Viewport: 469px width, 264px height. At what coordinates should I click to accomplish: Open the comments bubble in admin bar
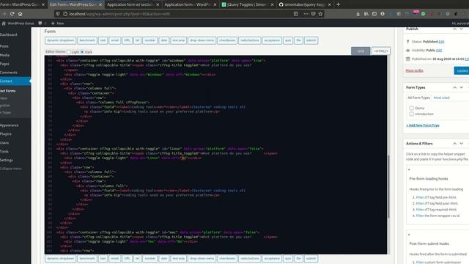[x=40, y=23]
